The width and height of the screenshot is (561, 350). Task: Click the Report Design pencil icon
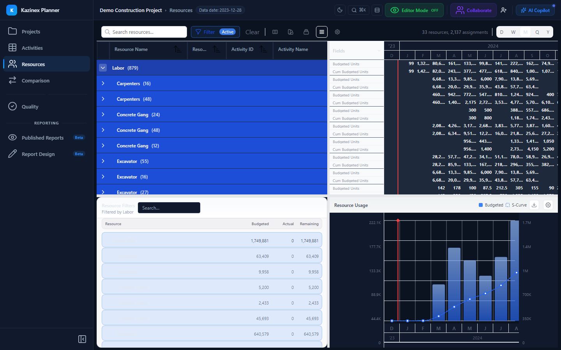pos(12,154)
